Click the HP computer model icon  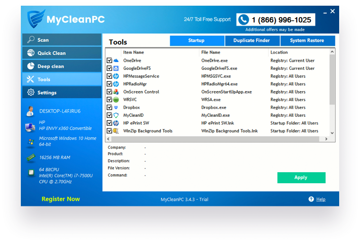point(30,127)
